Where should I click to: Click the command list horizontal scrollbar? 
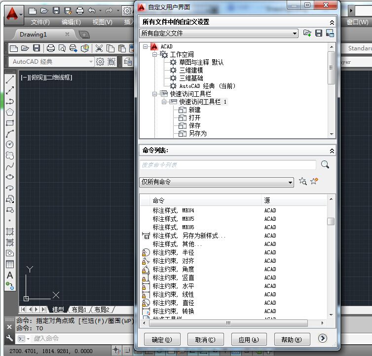[x=228, y=323]
